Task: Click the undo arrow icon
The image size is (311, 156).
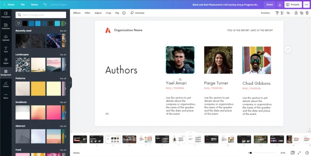Action: point(45,5)
